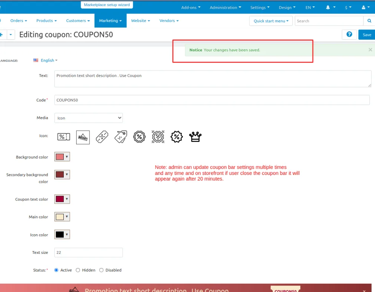
Task: Open the Marketing menu
Action: [x=111, y=21]
